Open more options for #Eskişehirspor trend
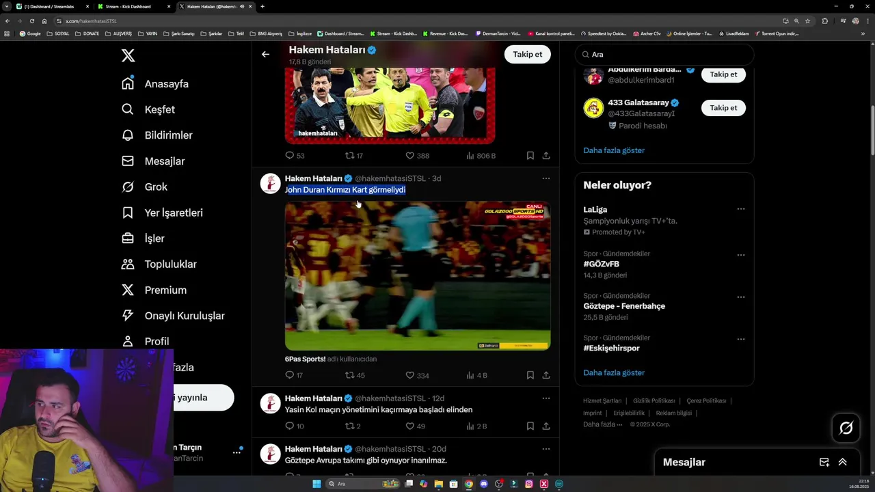875x492 pixels. (x=741, y=339)
